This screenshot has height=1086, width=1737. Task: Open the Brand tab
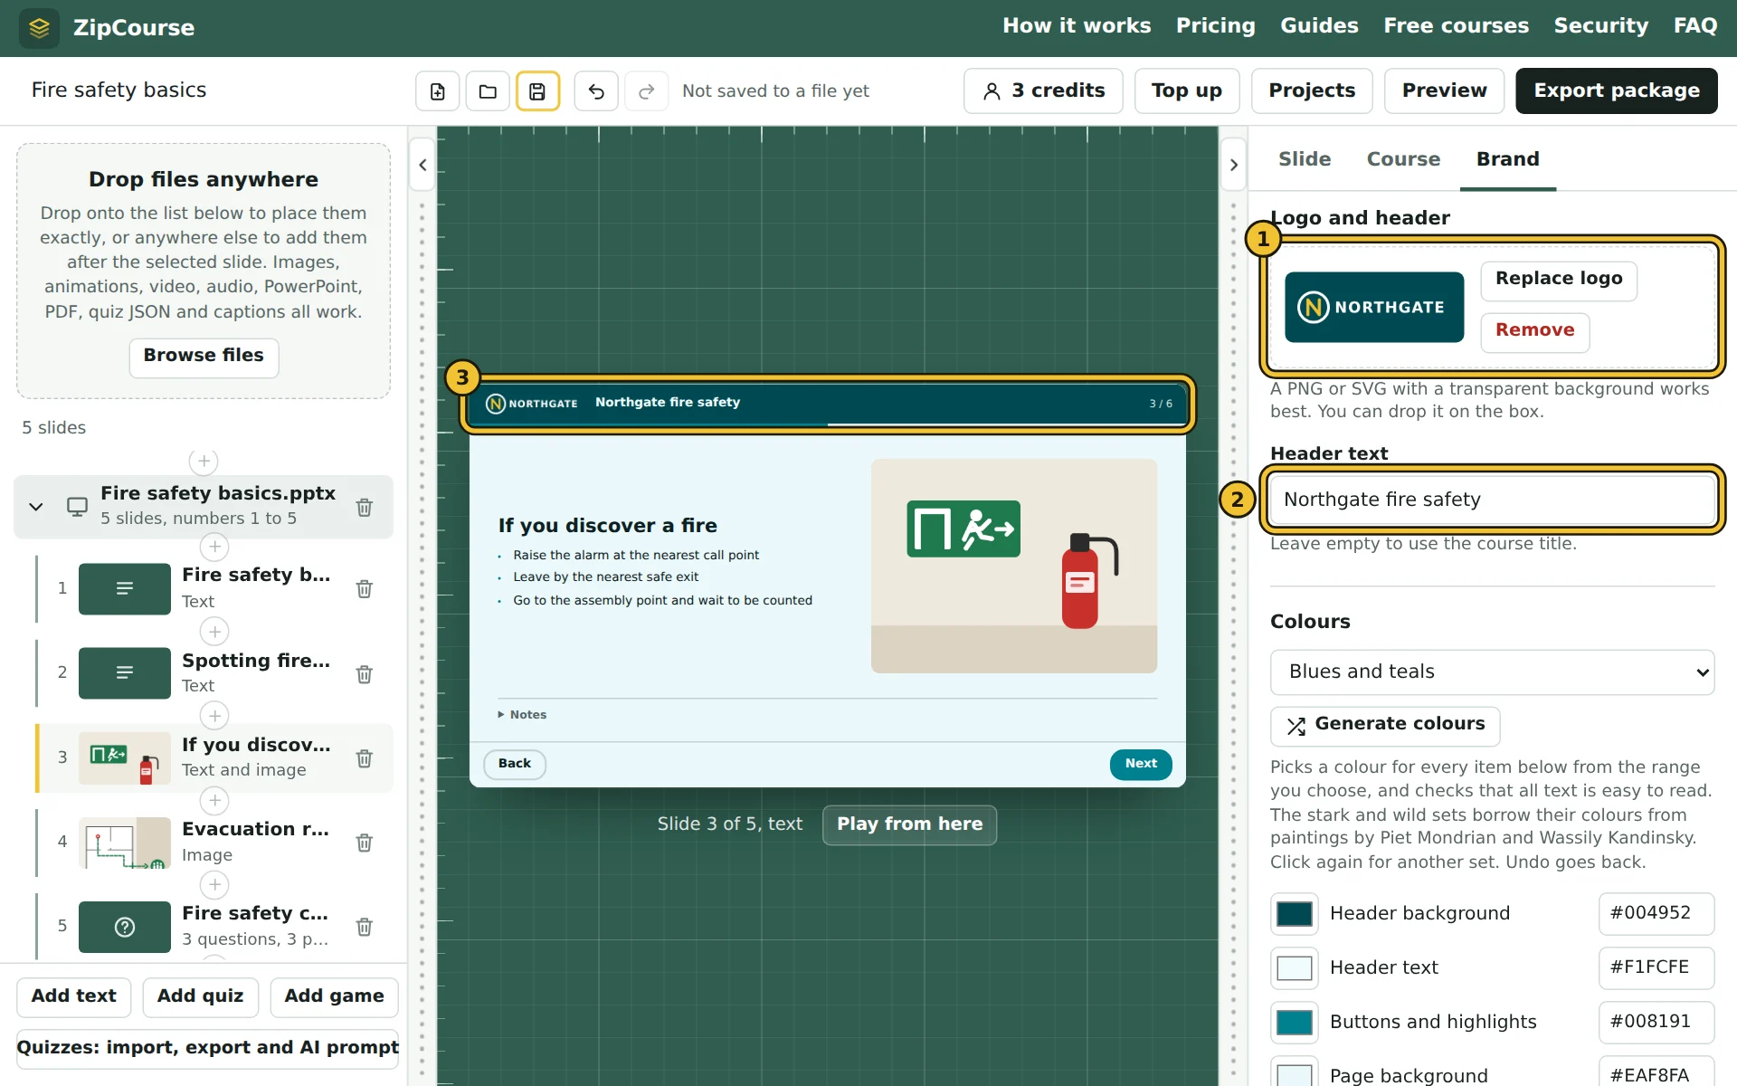pyautogui.click(x=1507, y=159)
